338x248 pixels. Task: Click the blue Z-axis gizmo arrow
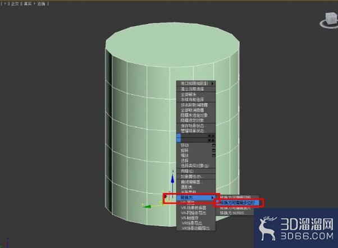click(x=172, y=179)
